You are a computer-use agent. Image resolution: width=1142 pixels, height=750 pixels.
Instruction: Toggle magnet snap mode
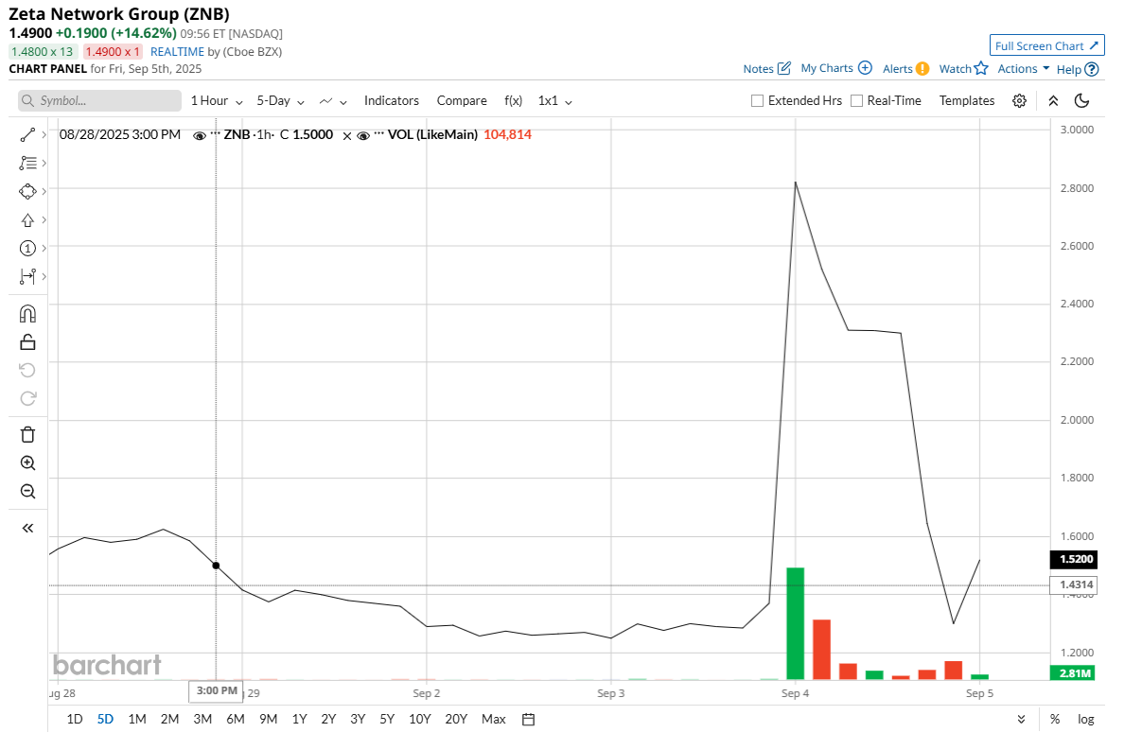27,313
